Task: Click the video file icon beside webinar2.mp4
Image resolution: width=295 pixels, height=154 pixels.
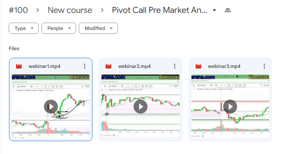Action: (109, 66)
